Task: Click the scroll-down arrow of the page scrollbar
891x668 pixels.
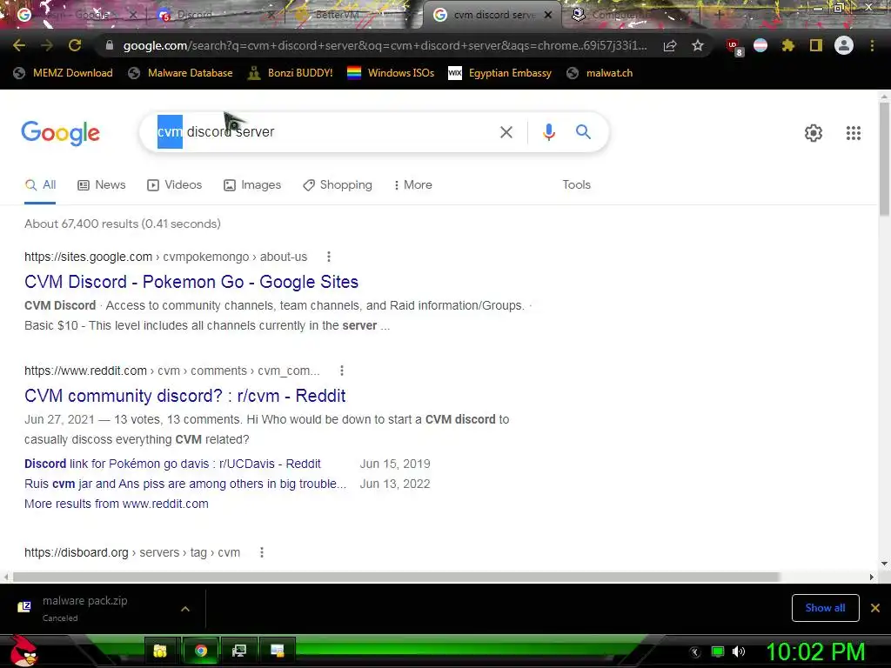Action: (884, 564)
